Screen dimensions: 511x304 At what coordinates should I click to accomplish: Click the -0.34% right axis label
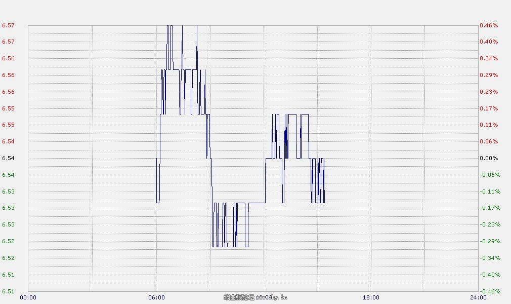tap(489, 258)
